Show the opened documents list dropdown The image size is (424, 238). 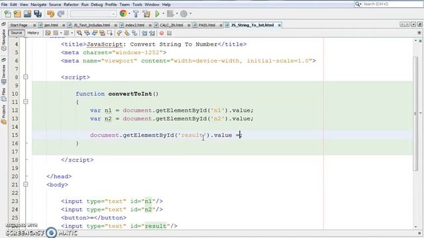[x=413, y=24]
